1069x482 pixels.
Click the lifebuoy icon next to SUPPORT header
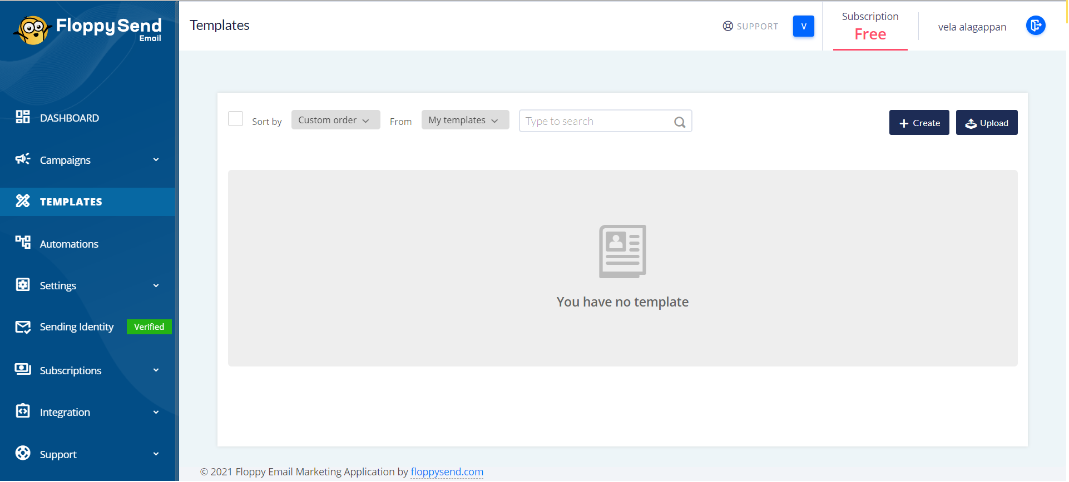(x=728, y=26)
